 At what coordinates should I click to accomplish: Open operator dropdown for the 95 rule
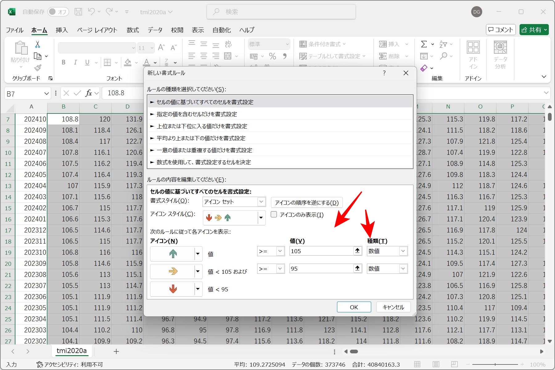(x=280, y=269)
